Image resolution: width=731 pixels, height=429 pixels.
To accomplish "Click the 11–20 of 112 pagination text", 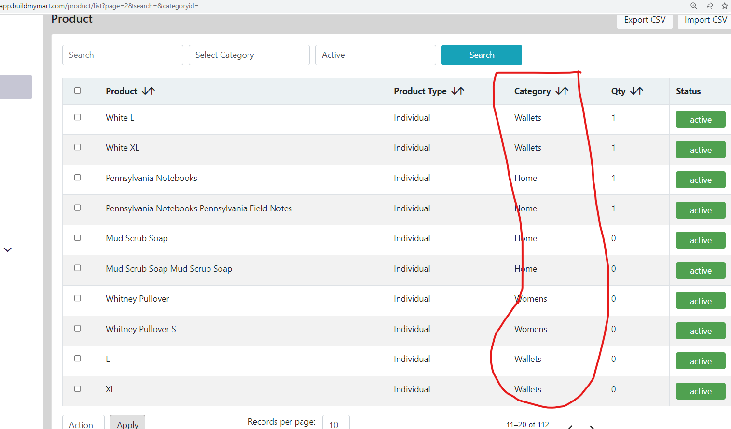I will point(527,424).
